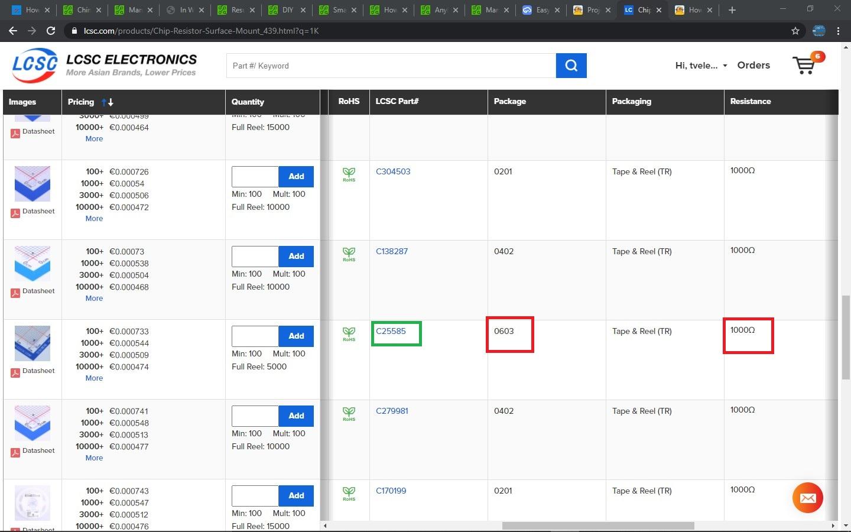Click quantity input for C25585 row
The image size is (851, 532).
click(255, 336)
